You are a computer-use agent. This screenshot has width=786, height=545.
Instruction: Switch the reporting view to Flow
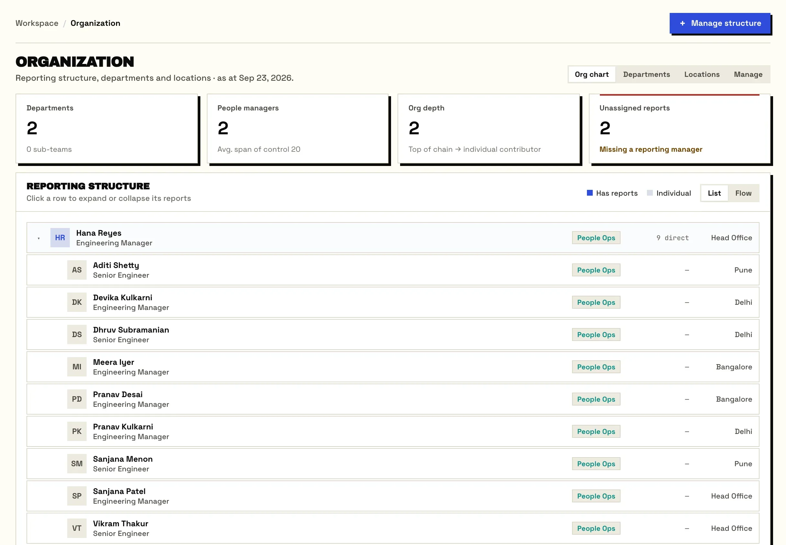(x=743, y=193)
